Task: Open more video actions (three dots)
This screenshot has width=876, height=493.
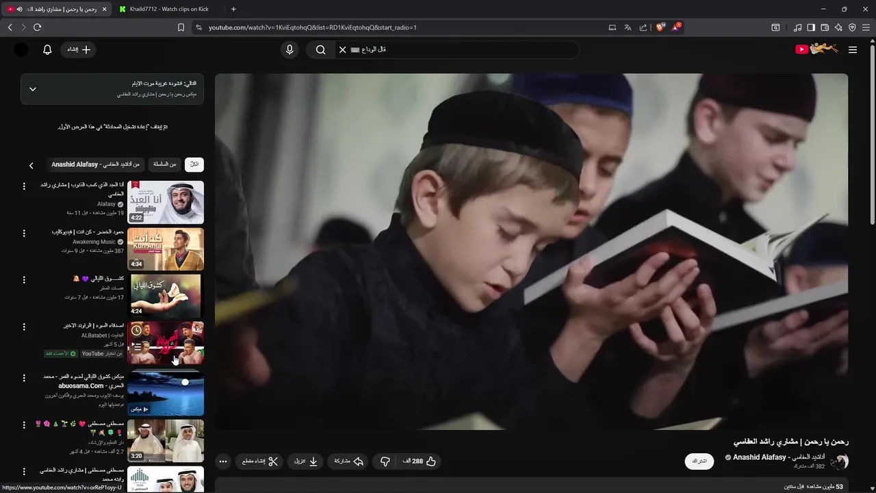Action: 223,462
